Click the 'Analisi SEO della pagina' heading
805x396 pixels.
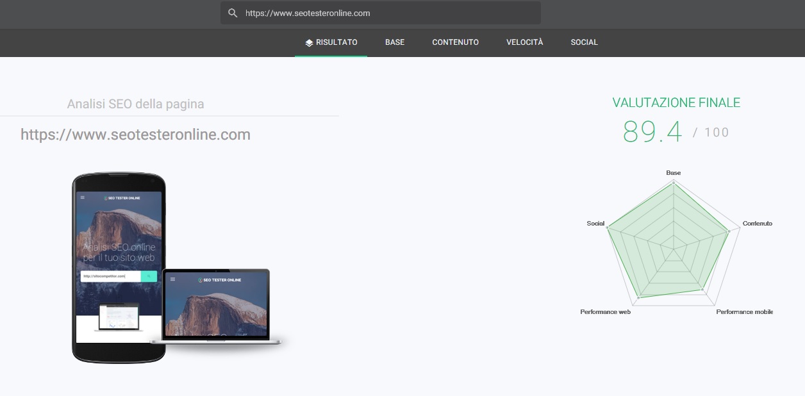tap(135, 104)
